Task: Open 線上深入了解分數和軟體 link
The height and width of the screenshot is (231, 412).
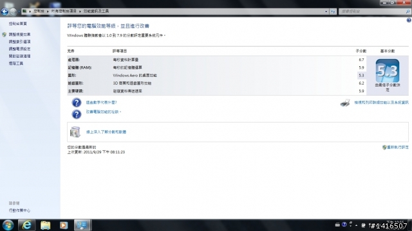Action: (x=106, y=132)
